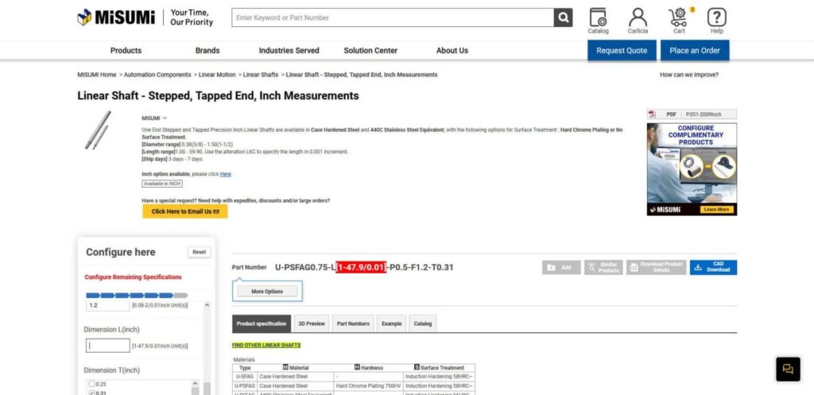Click the search magnifier button
The height and width of the screenshot is (395, 814).
click(563, 17)
